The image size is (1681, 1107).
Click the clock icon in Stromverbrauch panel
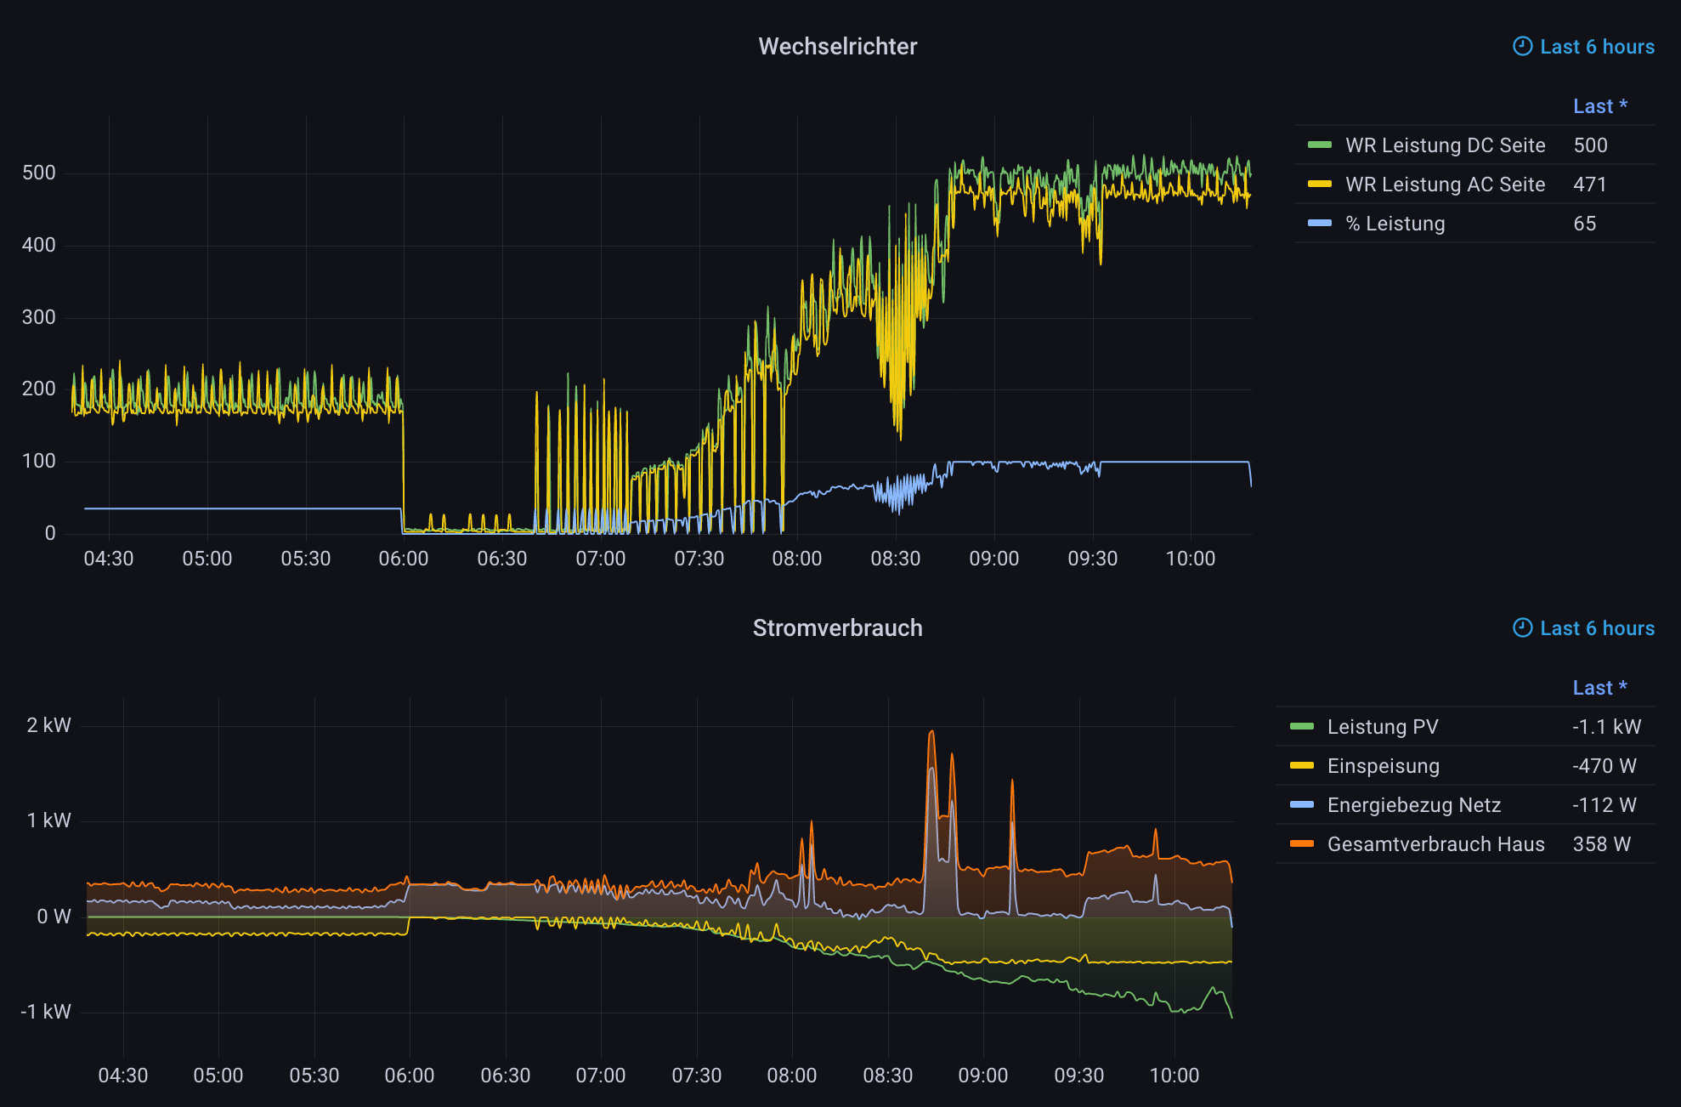coord(1523,627)
